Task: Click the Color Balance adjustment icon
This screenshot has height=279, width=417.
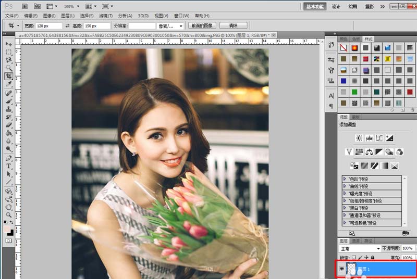Action: (x=369, y=152)
